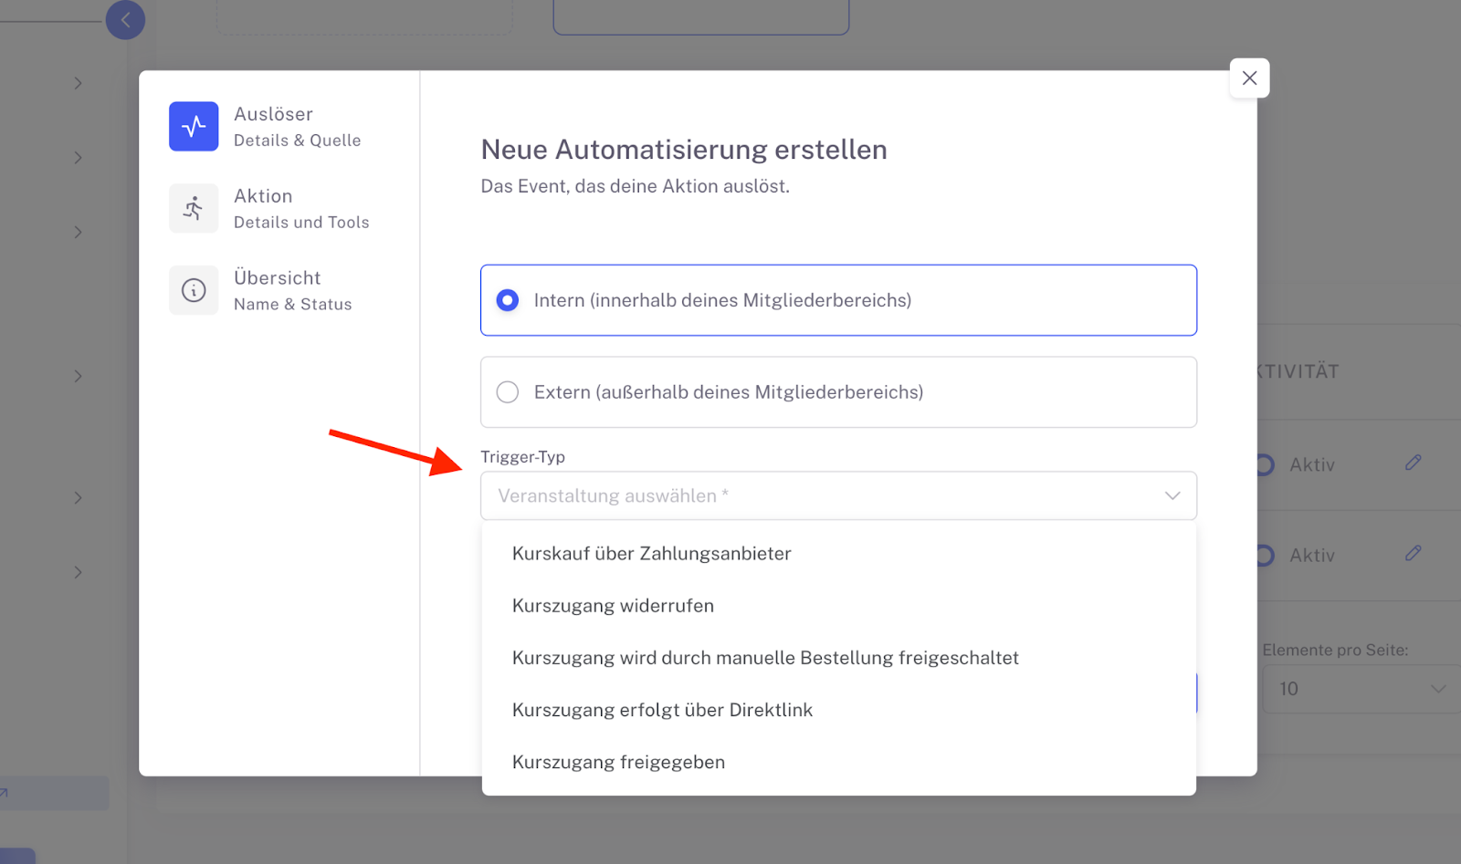Screen dimensions: 1461x864
Task: Click the blue back arrow circle
Action: [125, 19]
